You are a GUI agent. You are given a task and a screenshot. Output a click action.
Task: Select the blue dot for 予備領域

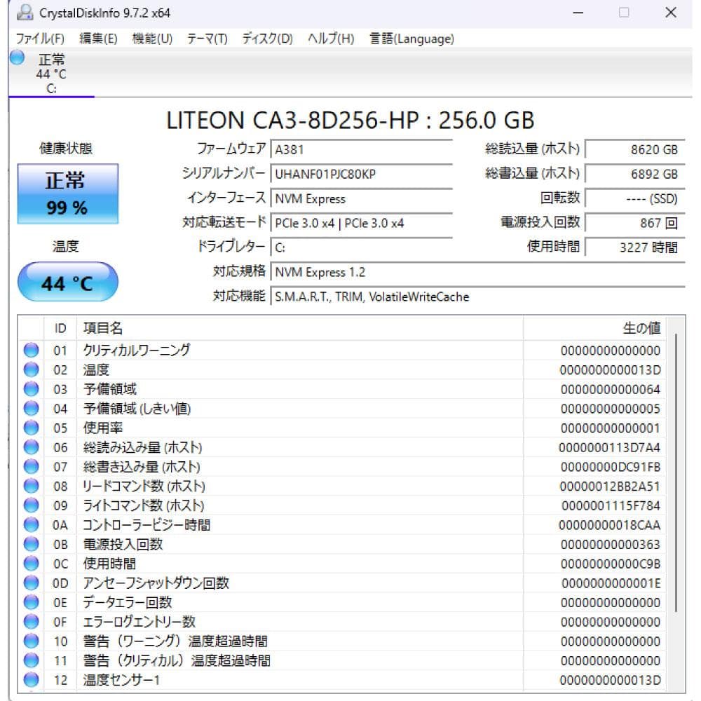(x=31, y=389)
